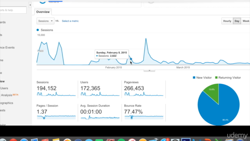Expand Demographics in the sidebar
This screenshot has height=141, width=250.
click(7, 103)
